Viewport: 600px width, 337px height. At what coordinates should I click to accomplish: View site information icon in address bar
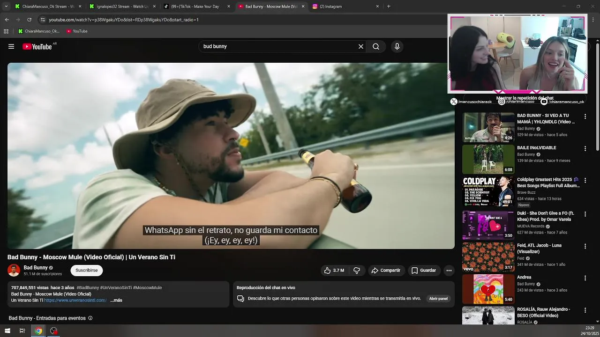[43, 20]
